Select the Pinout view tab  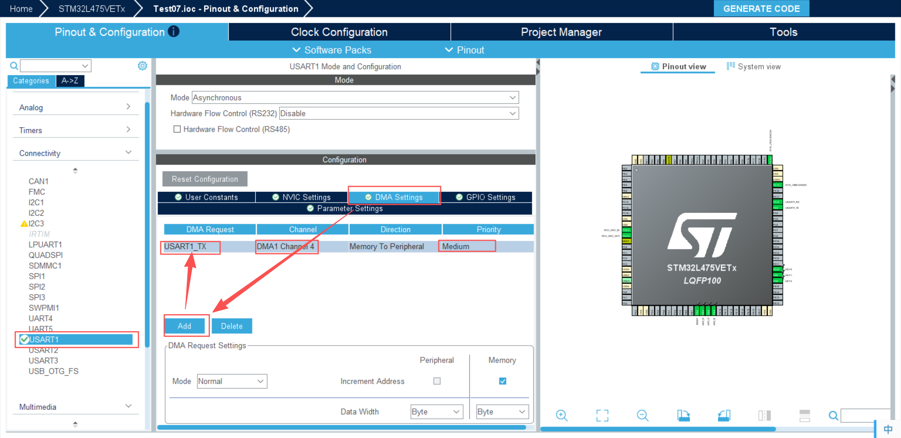678,67
